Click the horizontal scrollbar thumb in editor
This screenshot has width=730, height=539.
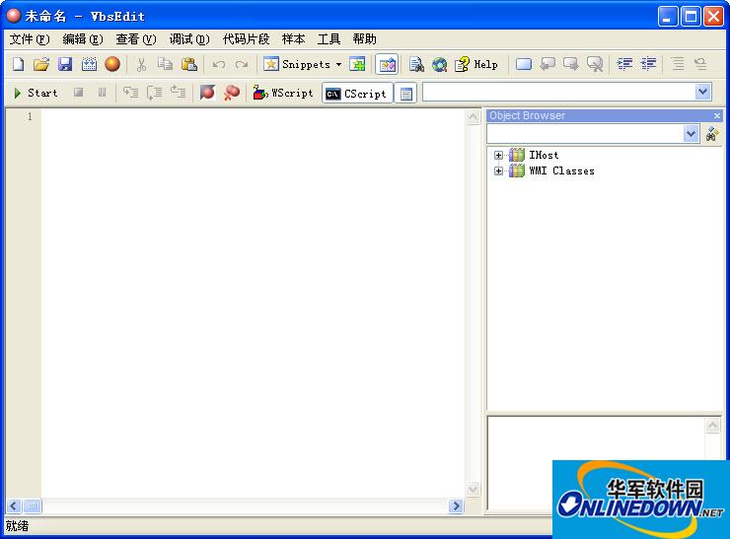pyautogui.click(x=33, y=505)
